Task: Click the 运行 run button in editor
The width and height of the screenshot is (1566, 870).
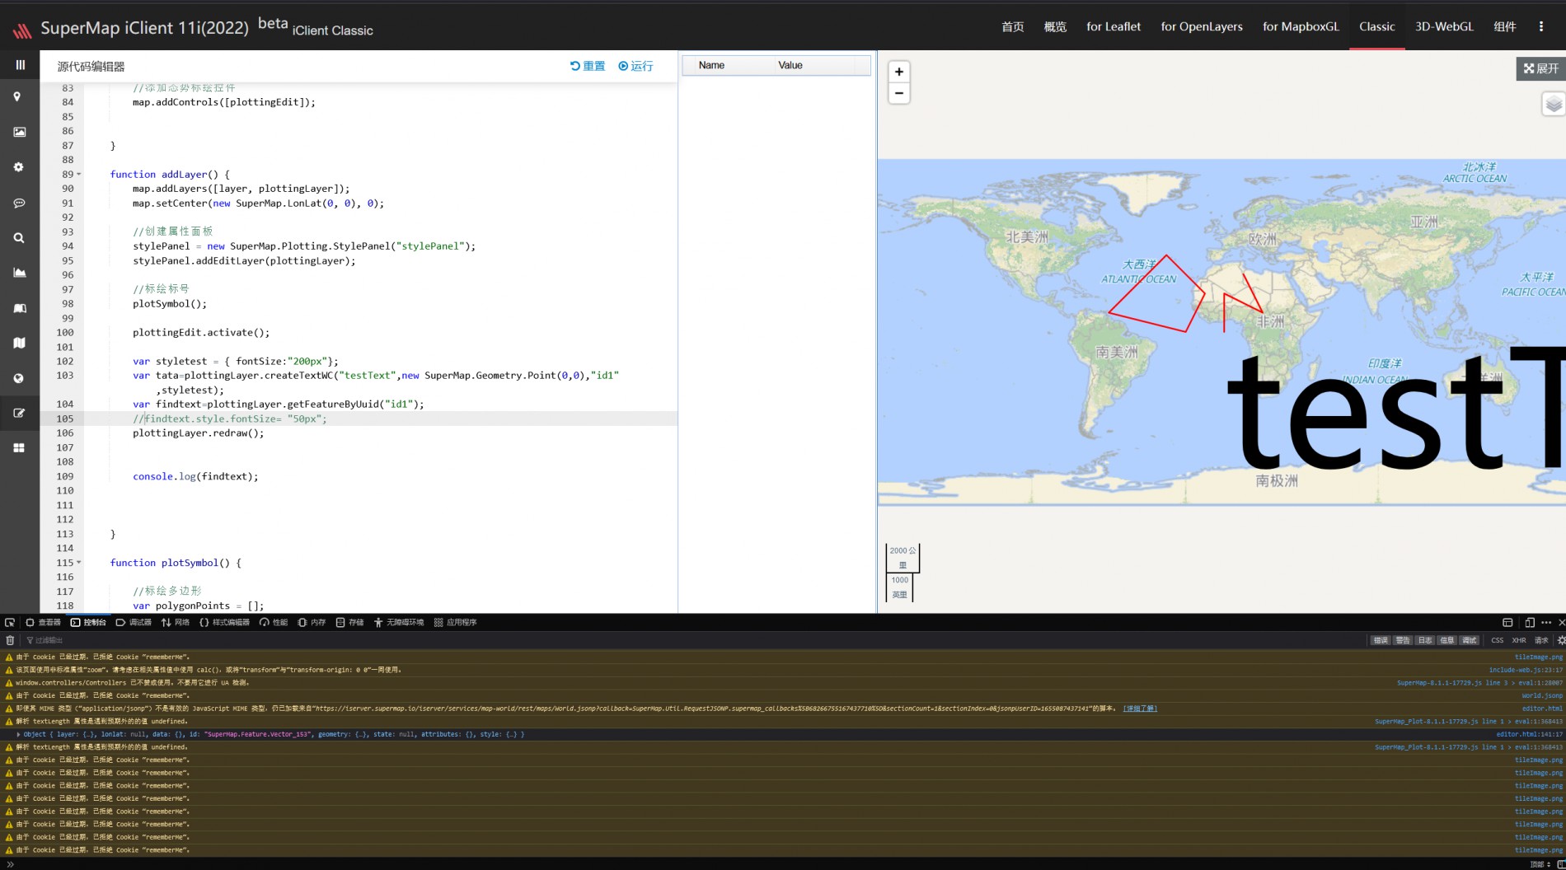Action: tap(635, 66)
